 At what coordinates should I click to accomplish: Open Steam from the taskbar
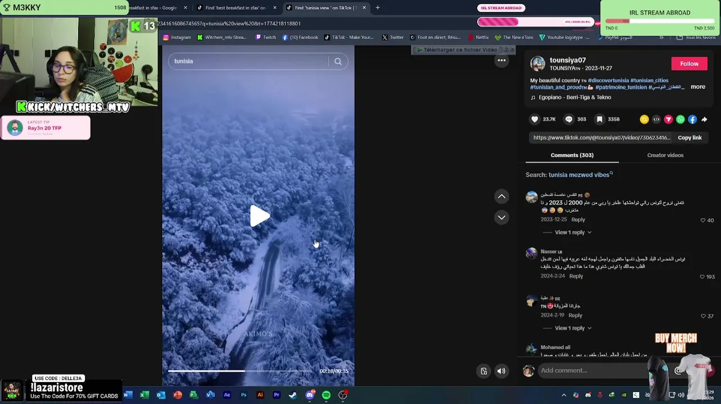[x=293, y=395]
